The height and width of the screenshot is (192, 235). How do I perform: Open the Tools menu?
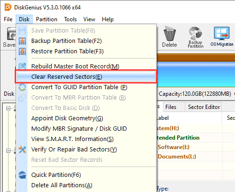point(70,19)
